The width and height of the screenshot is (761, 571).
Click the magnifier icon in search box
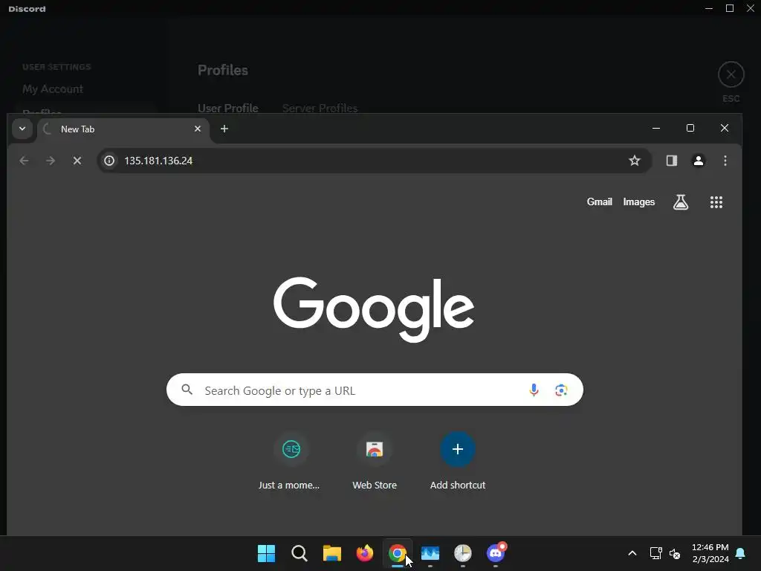tap(187, 390)
